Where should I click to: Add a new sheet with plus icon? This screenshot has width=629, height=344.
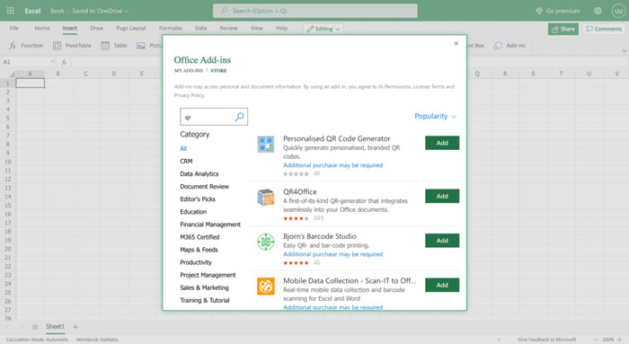[x=75, y=327]
